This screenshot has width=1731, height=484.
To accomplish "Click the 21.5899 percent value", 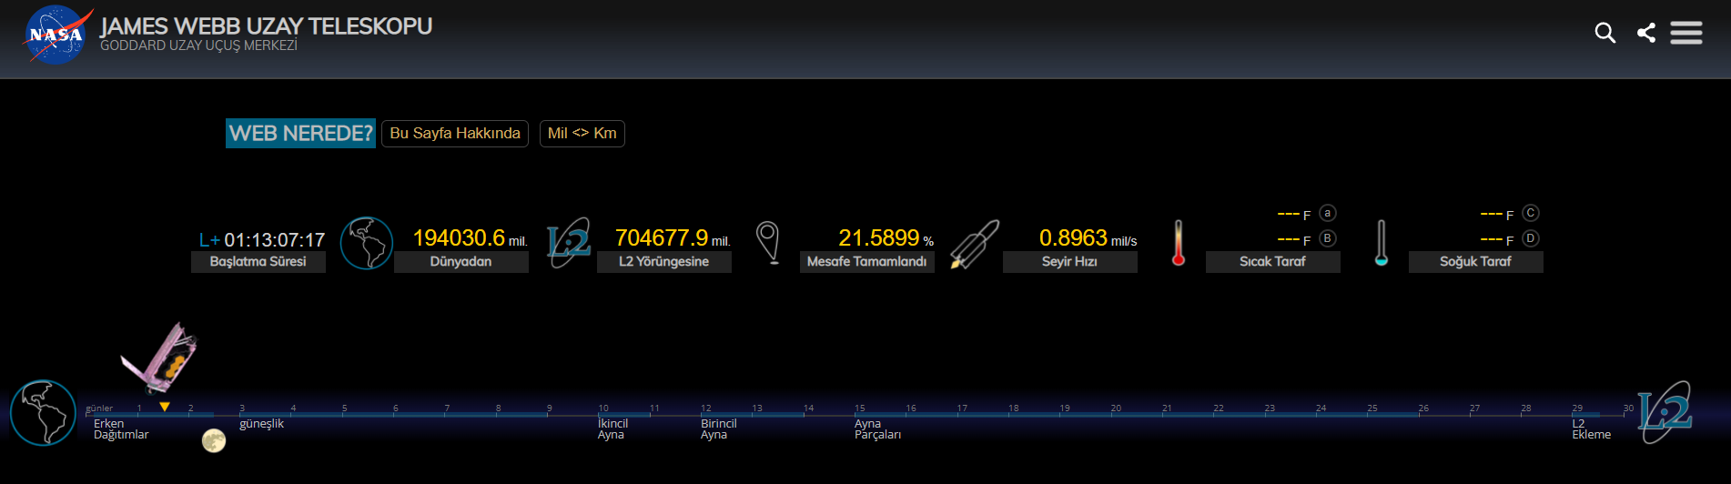I will click(x=879, y=238).
